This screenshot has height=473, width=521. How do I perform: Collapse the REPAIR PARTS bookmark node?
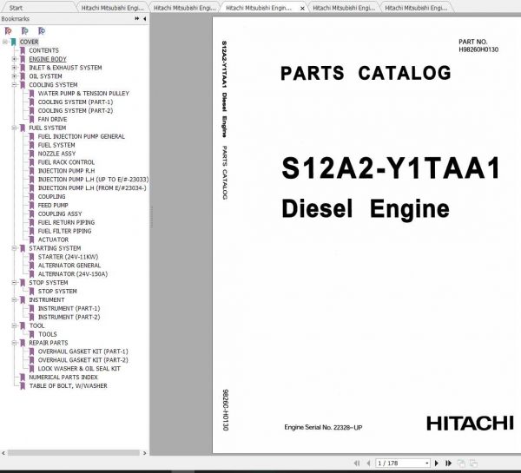click(14, 343)
